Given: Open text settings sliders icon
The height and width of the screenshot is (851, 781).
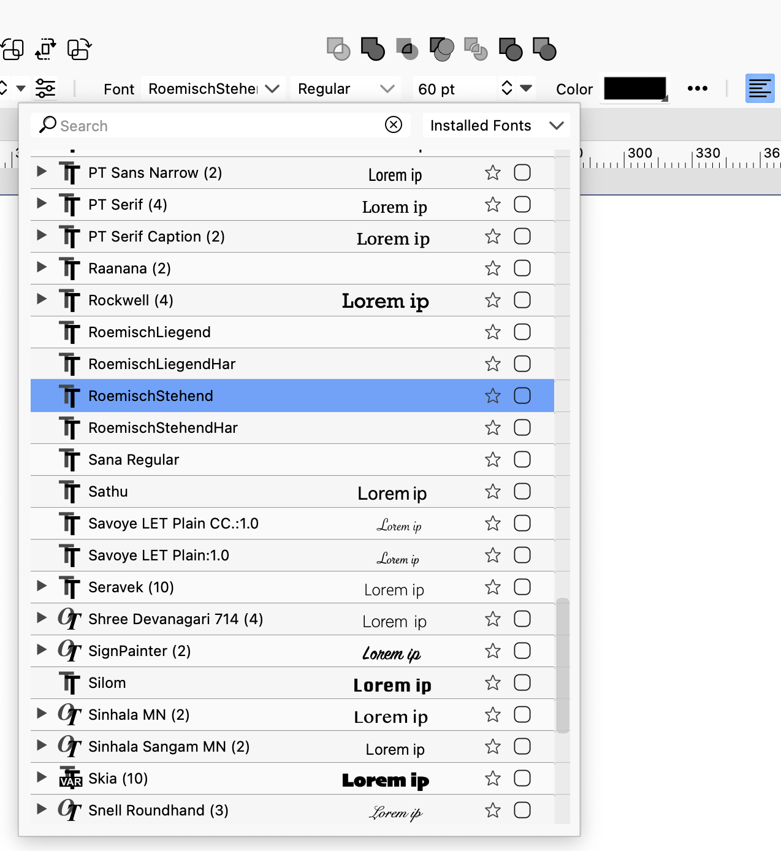Looking at the screenshot, I should pyautogui.click(x=45, y=89).
